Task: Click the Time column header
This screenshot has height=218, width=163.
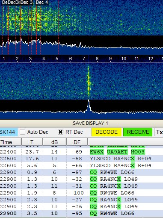Action: [x=10, y=142]
